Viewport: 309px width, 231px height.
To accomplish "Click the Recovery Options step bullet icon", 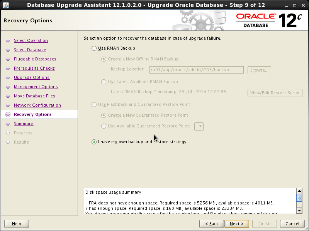I will click(8, 114).
